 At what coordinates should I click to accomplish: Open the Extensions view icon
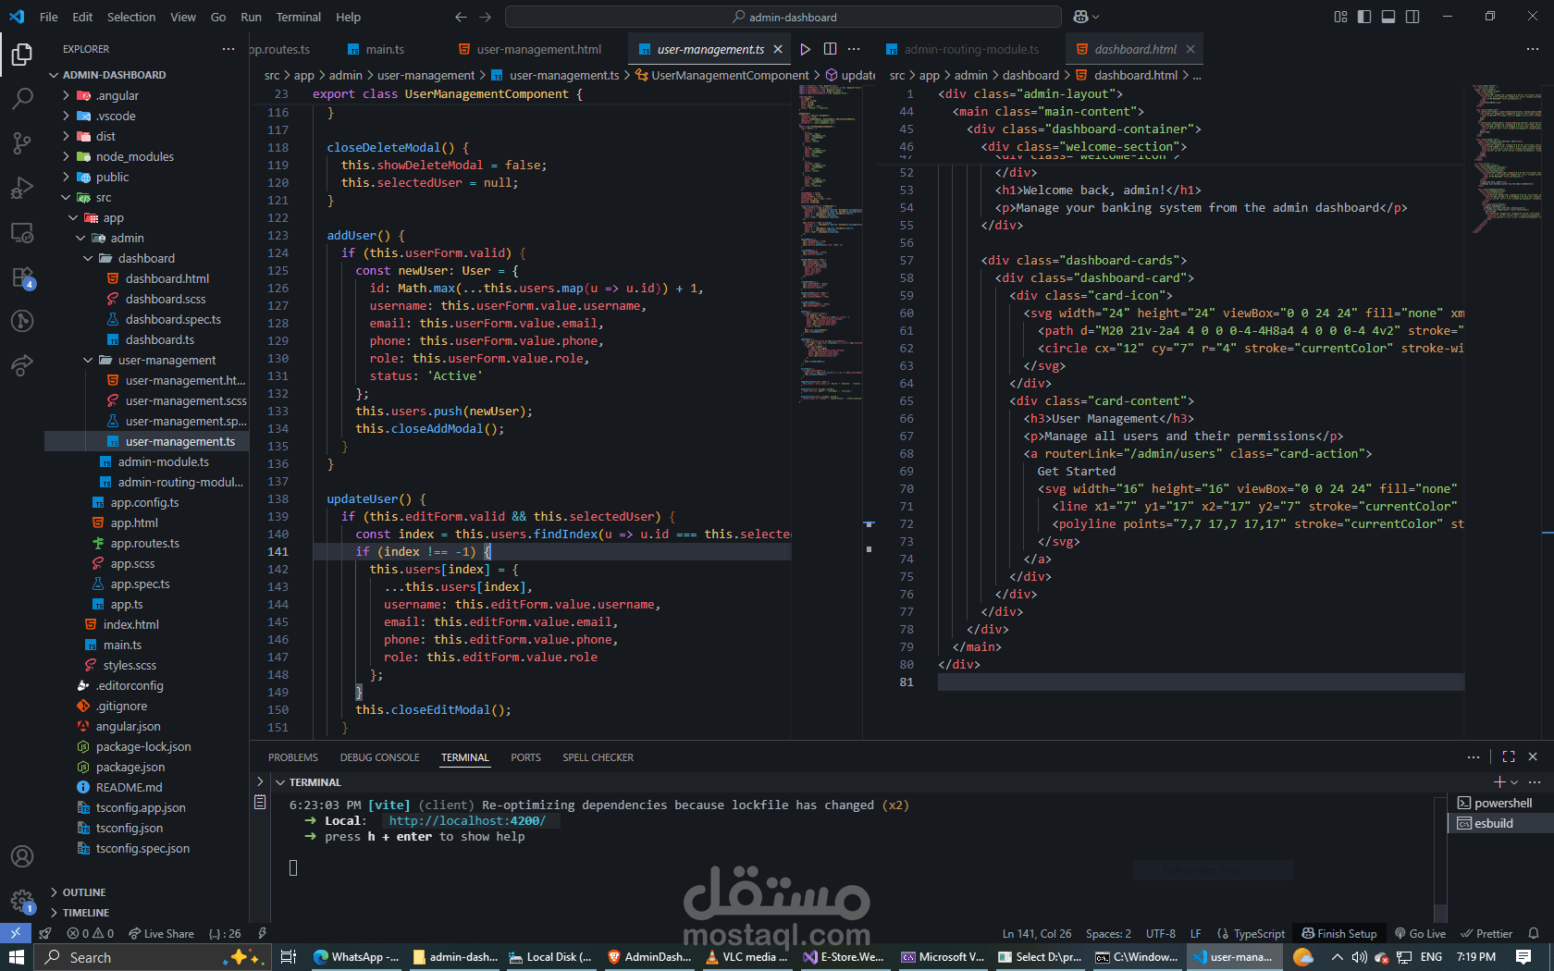click(x=22, y=277)
